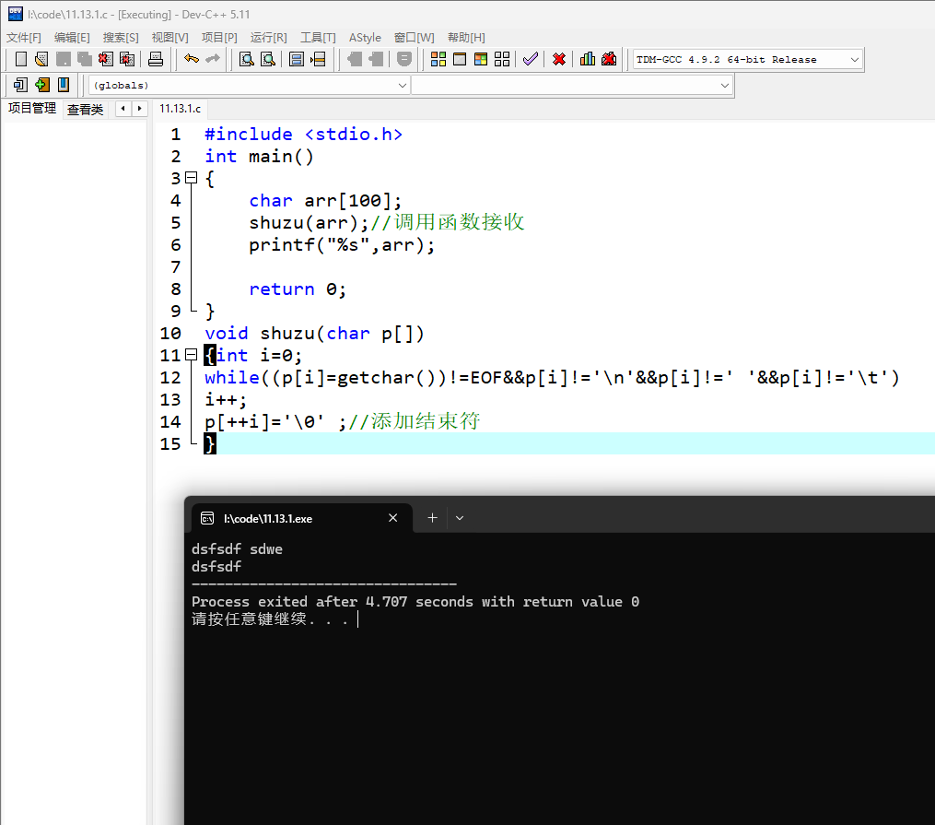Click the comment '//添加结束符'
The width and height of the screenshot is (935, 825).
pos(415,421)
